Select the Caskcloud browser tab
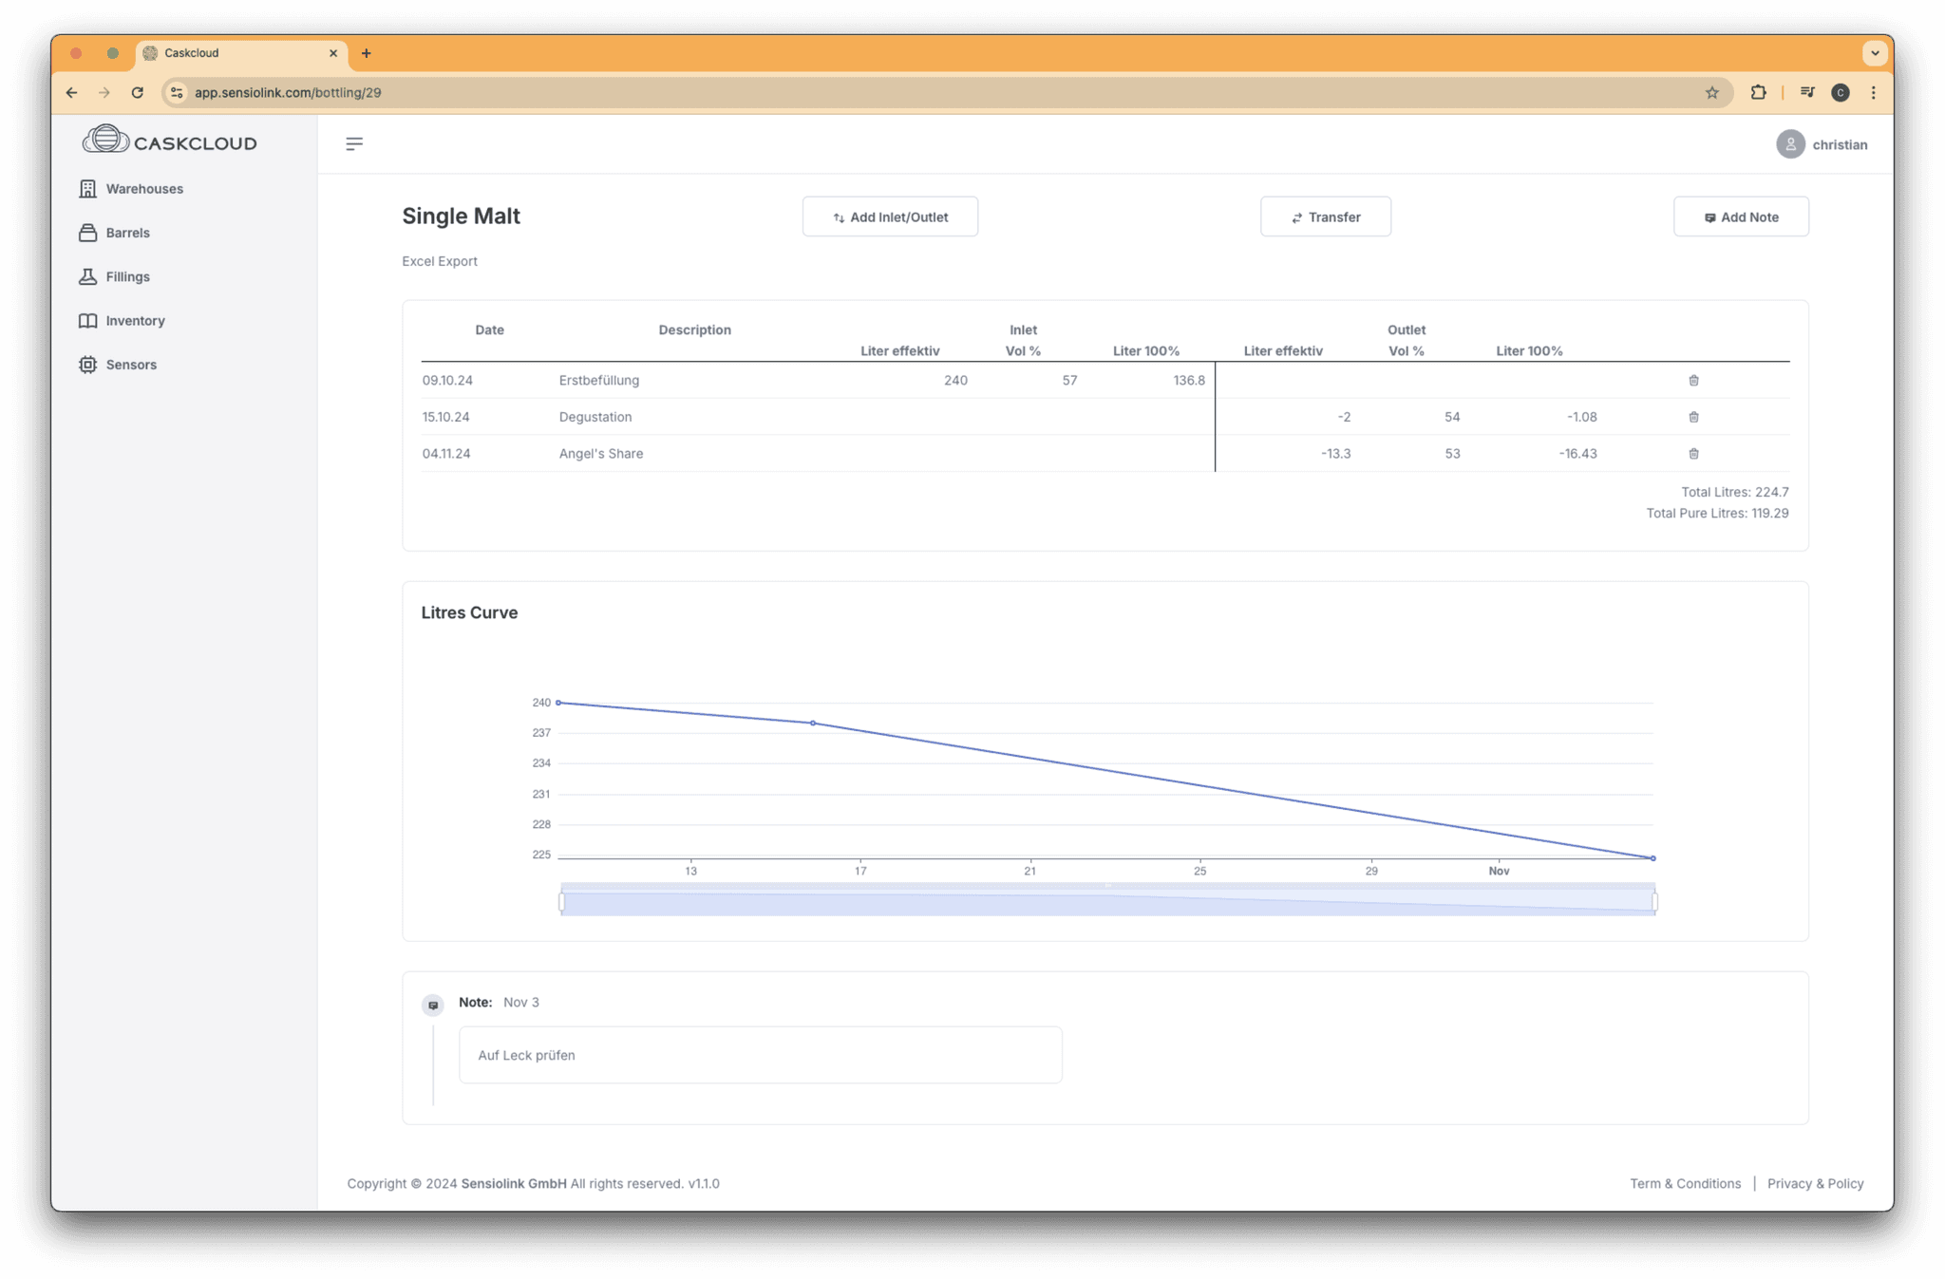The image size is (1945, 1279). point(241,53)
